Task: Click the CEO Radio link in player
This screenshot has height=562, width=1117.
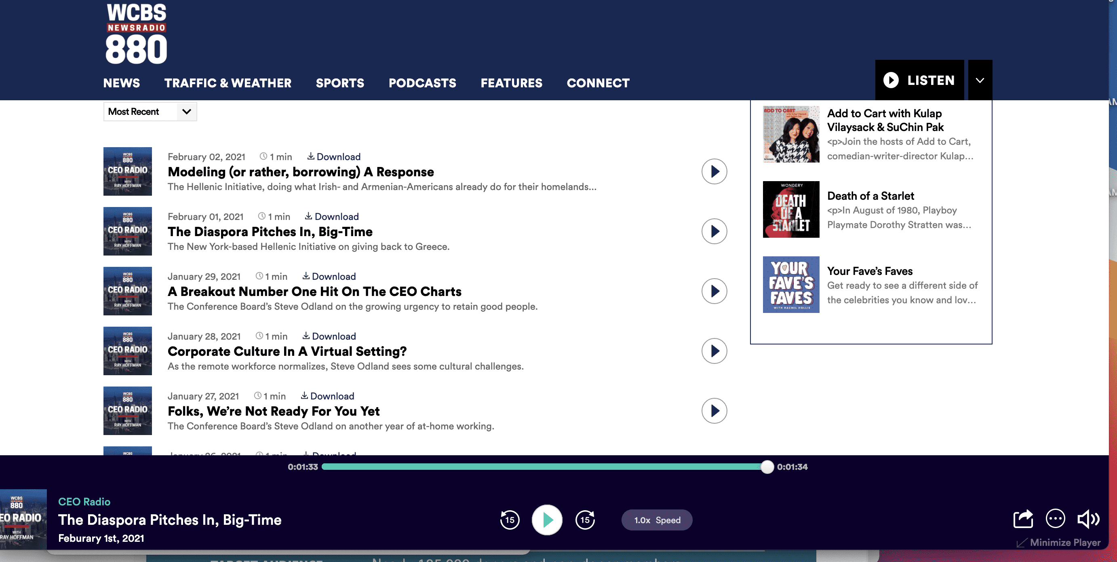Action: coord(84,502)
